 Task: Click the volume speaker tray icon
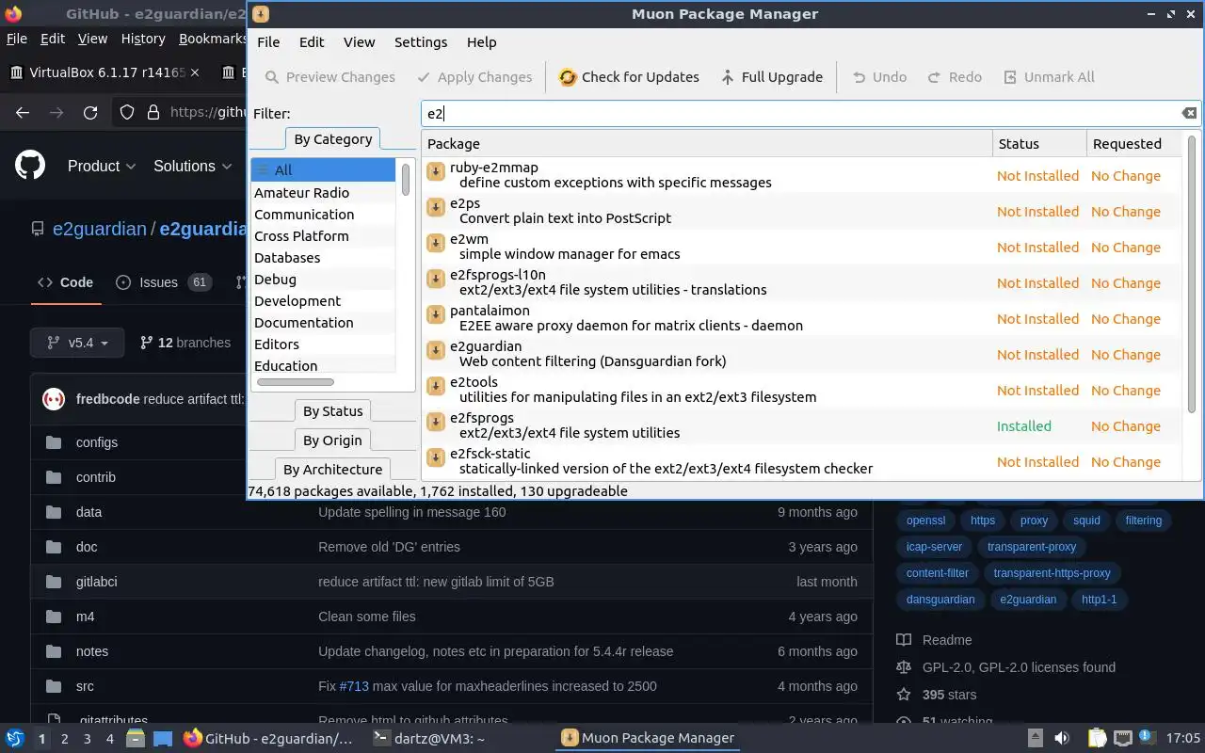point(1061,738)
